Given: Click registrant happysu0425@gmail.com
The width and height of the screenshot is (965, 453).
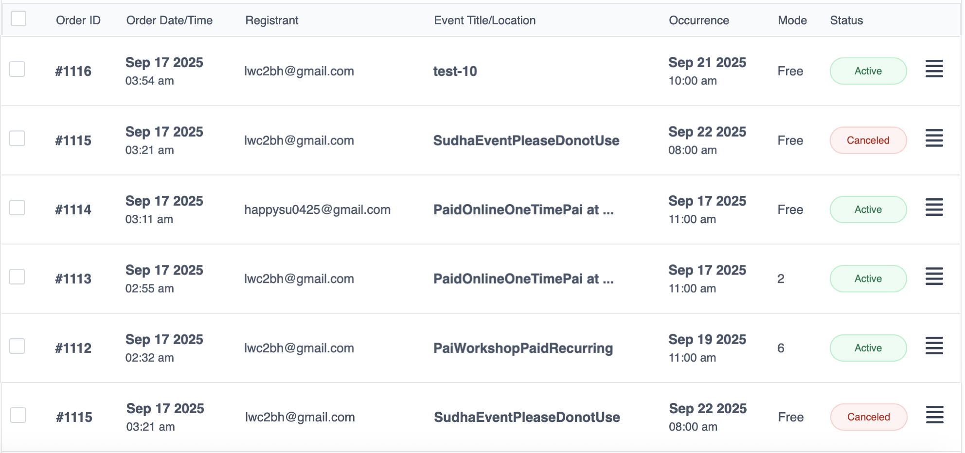Looking at the screenshot, I should [x=317, y=209].
